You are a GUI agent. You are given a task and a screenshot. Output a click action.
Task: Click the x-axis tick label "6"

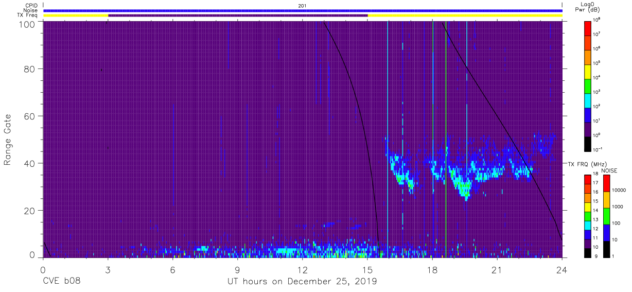[173, 270]
